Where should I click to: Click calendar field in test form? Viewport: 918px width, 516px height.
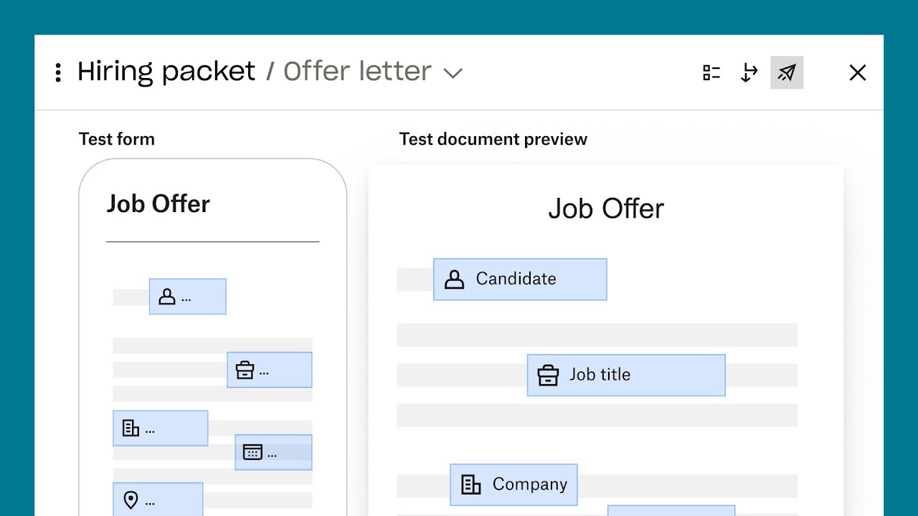pos(274,452)
